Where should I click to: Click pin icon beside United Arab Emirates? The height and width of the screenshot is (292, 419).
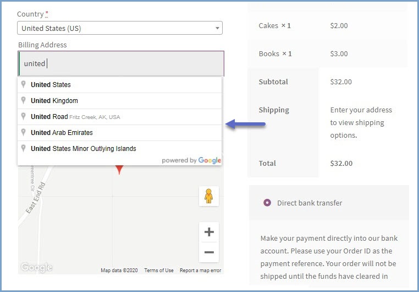point(24,133)
